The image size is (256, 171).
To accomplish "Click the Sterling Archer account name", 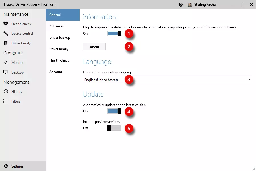I will point(205,5).
